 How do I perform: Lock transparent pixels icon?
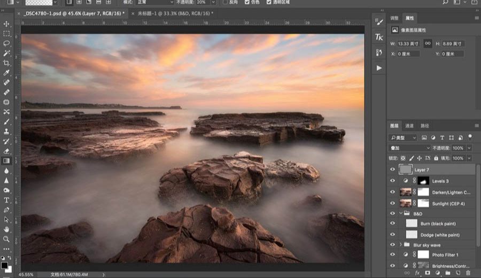(x=403, y=158)
